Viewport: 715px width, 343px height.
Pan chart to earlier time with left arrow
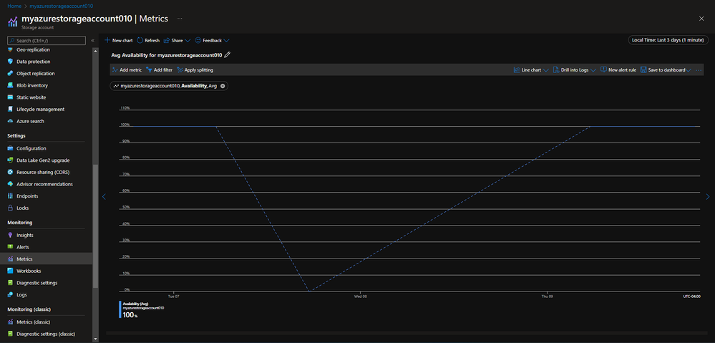point(104,197)
